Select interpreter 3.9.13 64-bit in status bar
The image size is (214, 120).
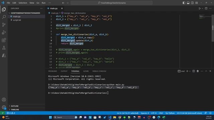tap(189, 113)
